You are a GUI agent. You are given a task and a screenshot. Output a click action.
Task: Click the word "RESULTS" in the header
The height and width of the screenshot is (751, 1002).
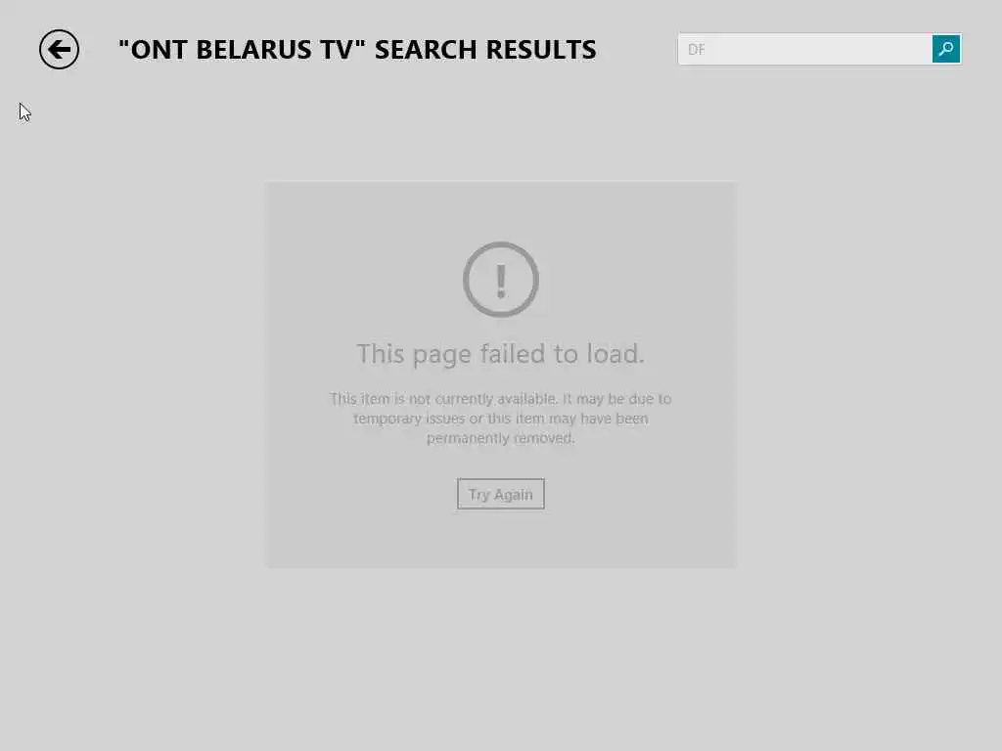[540, 50]
